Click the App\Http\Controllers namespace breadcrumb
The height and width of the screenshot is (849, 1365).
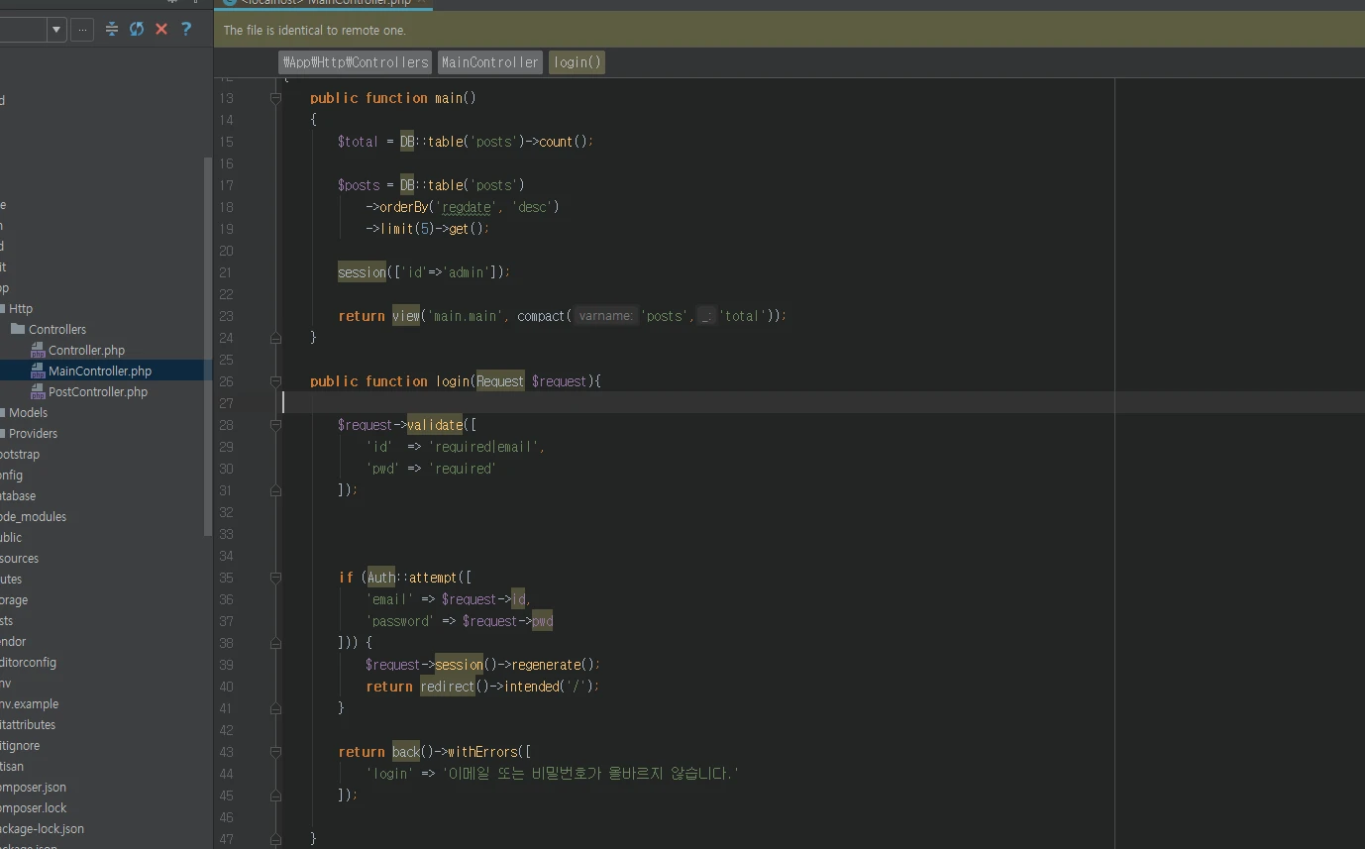pyautogui.click(x=355, y=62)
